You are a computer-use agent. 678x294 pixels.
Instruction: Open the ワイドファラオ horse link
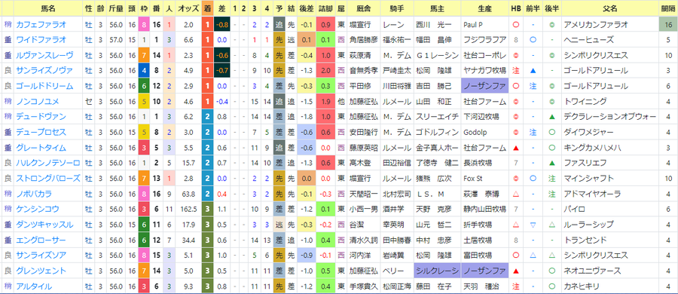tap(41, 40)
